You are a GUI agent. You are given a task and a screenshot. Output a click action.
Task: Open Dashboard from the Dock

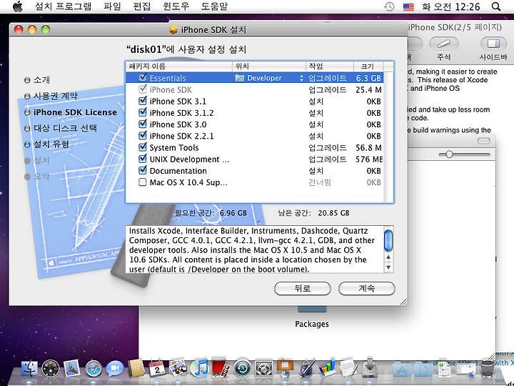point(51,368)
